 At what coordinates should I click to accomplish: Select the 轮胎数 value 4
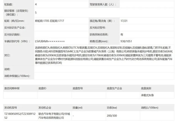36,4
